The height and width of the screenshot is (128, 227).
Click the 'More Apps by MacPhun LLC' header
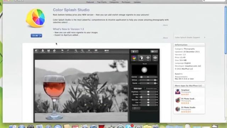[x=188, y=86]
